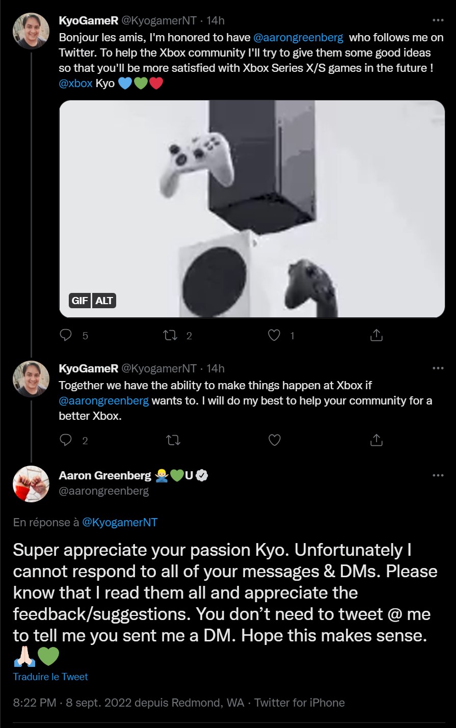
Task: Like the 'Together we have' tweet
Action: point(275,440)
